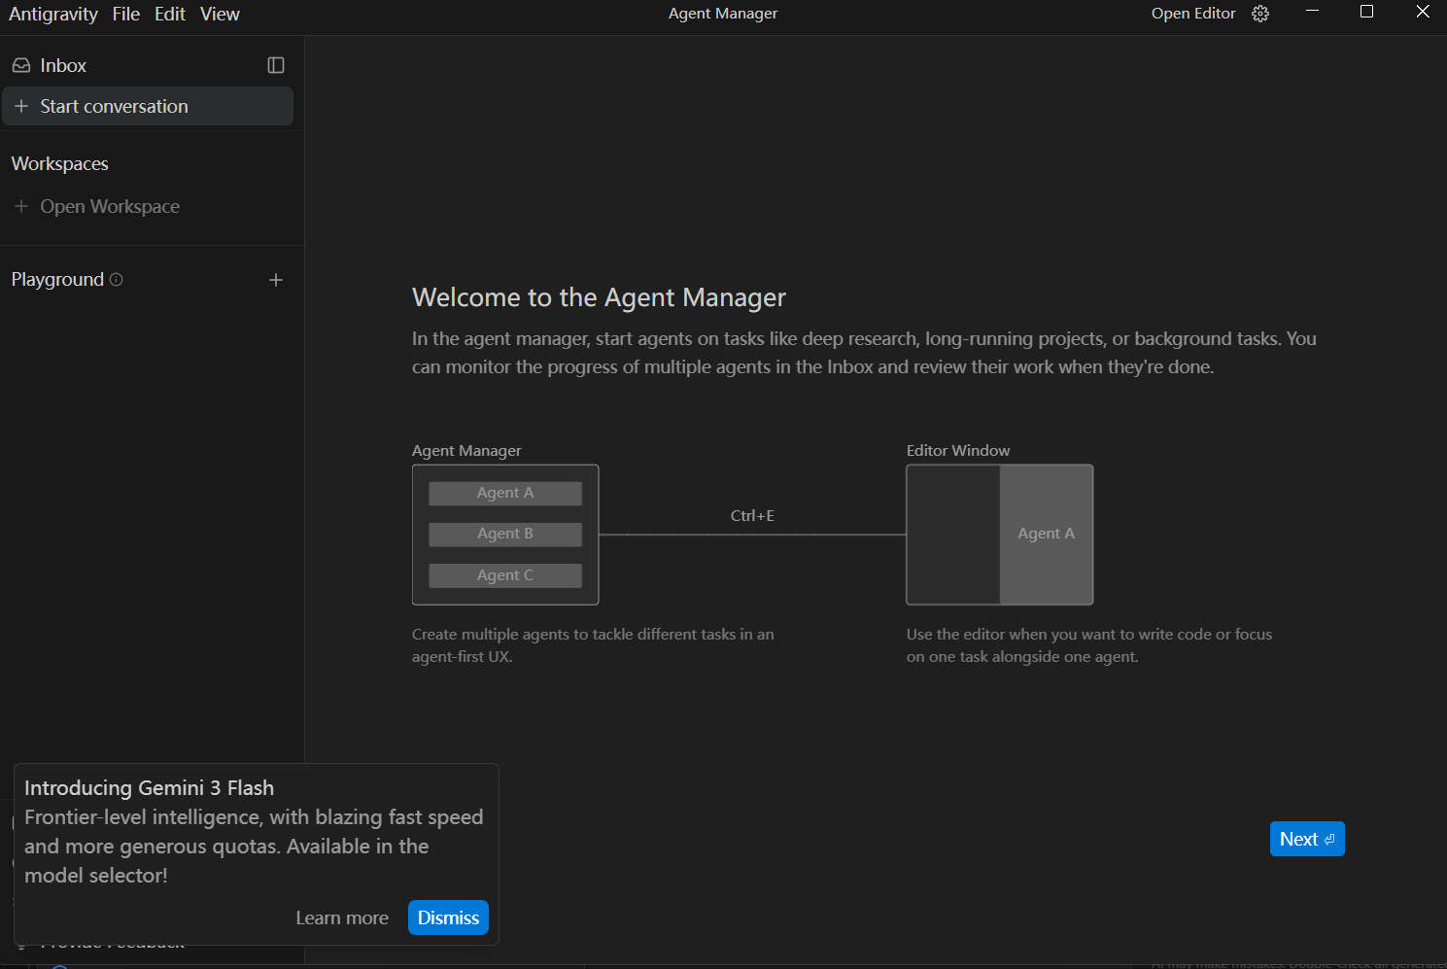
Task: Open the Edit menu
Action: (170, 14)
